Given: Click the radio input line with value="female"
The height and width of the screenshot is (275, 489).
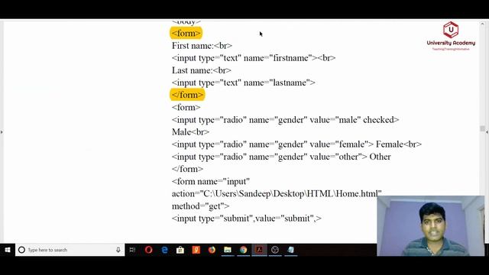Looking at the screenshot, I should (x=296, y=144).
